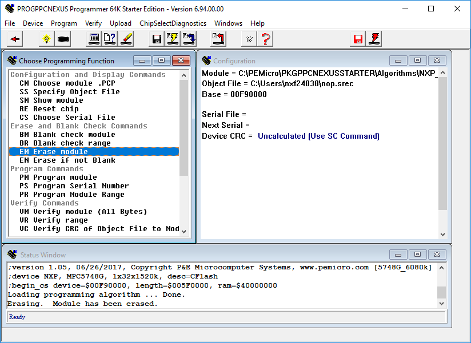Click the function list scroll-up arrow
Image resolution: width=471 pixels, height=343 pixels.
(x=184, y=75)
